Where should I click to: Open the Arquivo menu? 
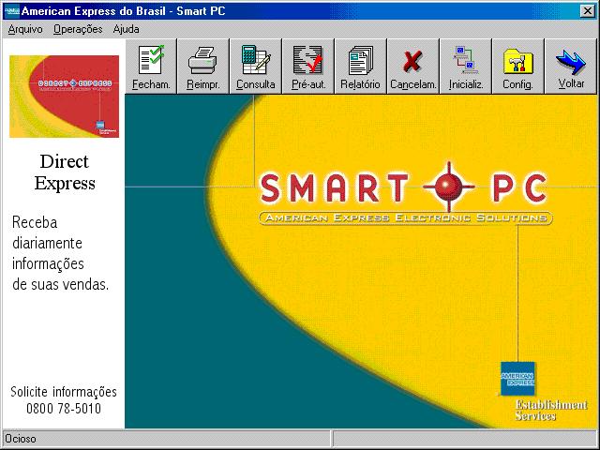[25, 29]
